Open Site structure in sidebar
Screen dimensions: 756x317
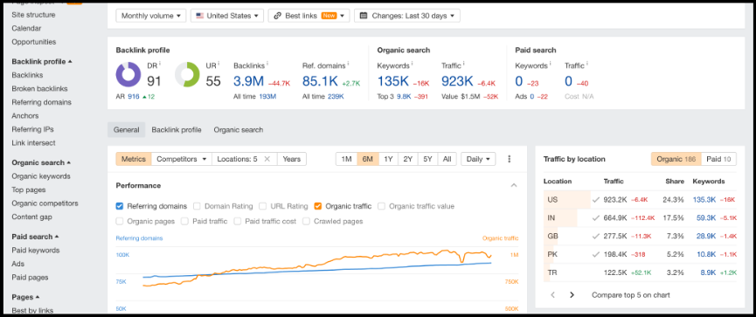[33, 15]
